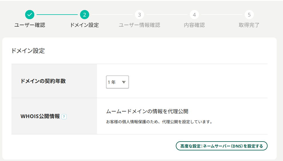The height and width of the screenshot is (161, 283).
Task: Click the ムームードメインの情報を代理公開 text
Action: click(x=147, y=111)
